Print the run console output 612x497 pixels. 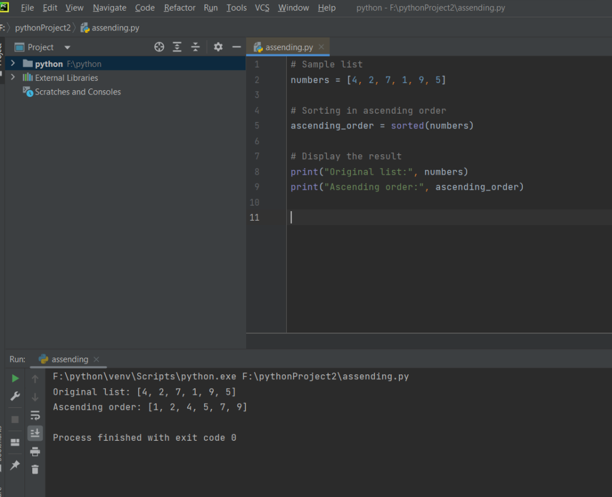pyautogui.click(x=35, y=452)
